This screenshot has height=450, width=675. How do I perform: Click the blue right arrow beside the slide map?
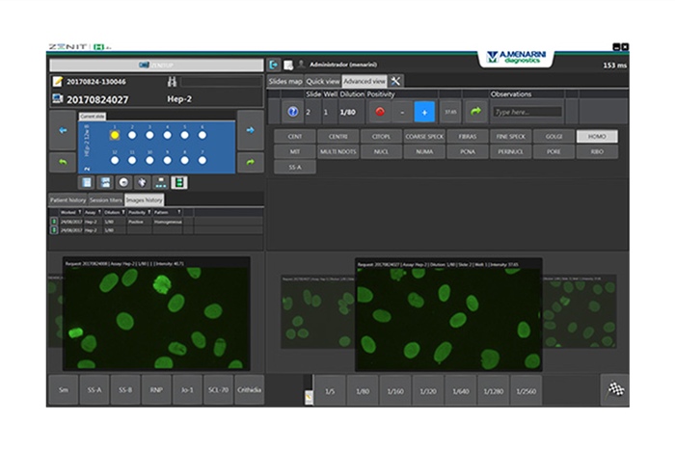(x=248, y=129)
